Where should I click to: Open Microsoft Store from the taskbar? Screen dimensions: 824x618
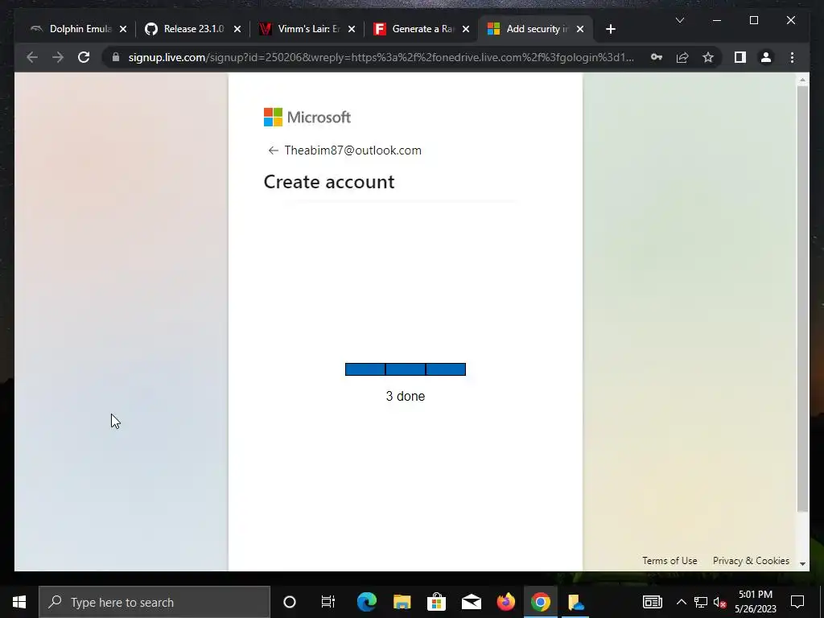pos(437,602)
